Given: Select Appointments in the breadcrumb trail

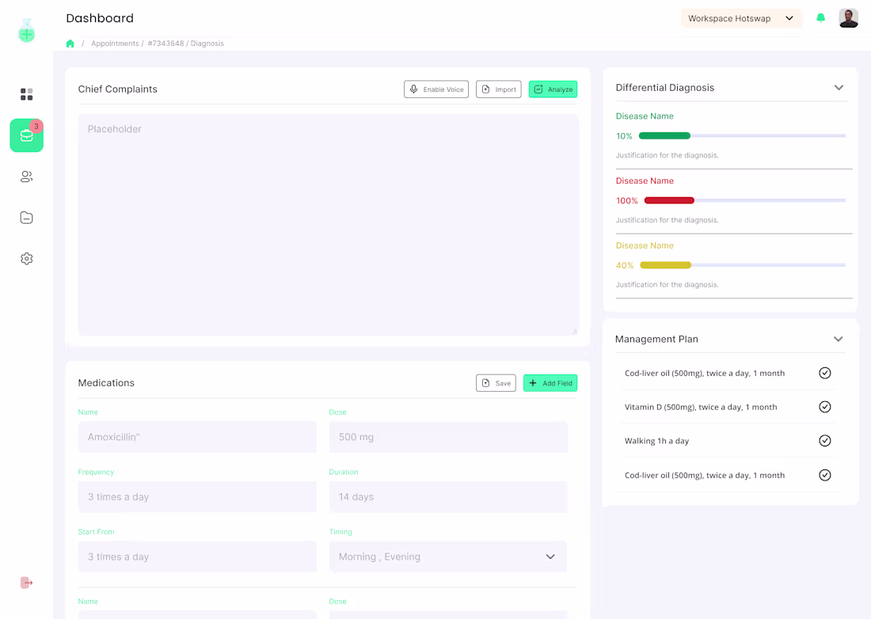Looking at the screenshot, I should point(115,44).
